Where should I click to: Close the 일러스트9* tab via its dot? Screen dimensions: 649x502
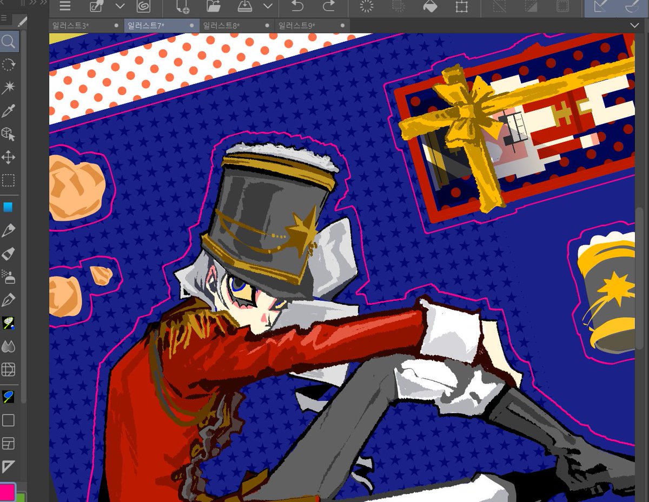click(x=342, y=25)
